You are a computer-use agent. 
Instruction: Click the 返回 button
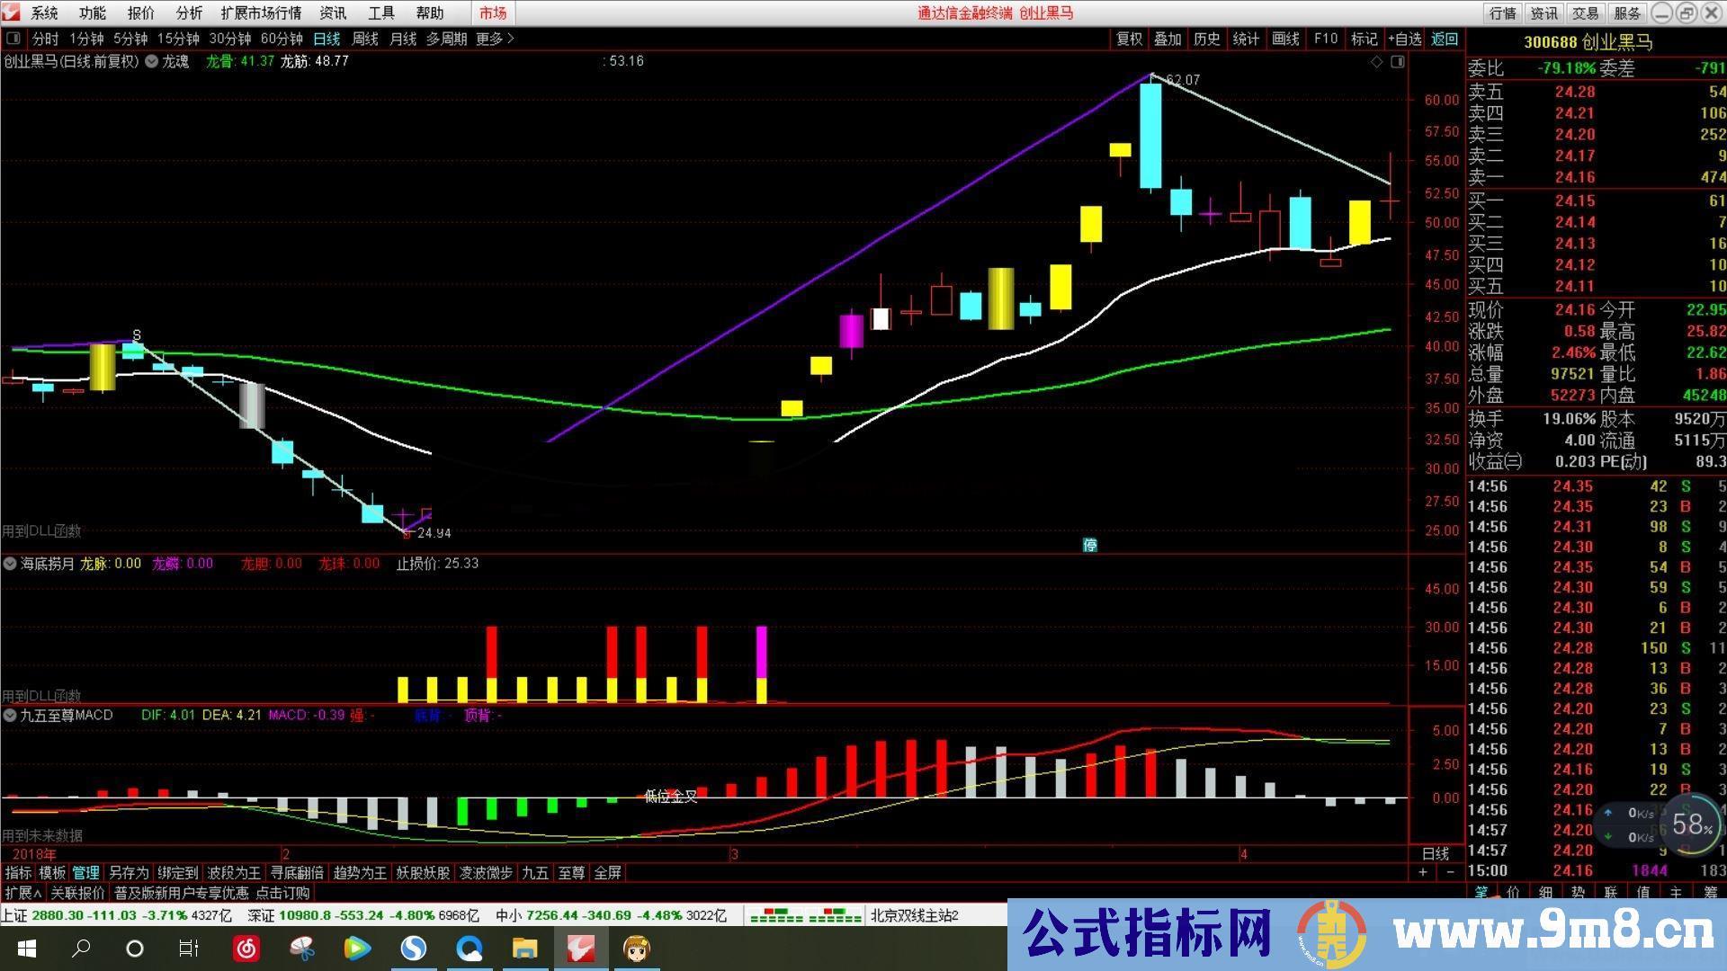[1445, 39]
